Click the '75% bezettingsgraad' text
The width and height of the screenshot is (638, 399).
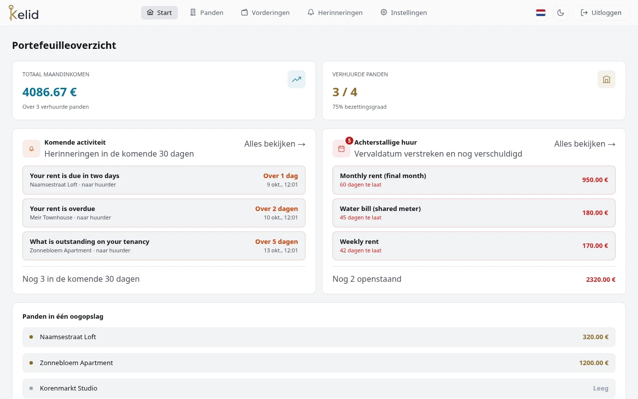[359, 107]
